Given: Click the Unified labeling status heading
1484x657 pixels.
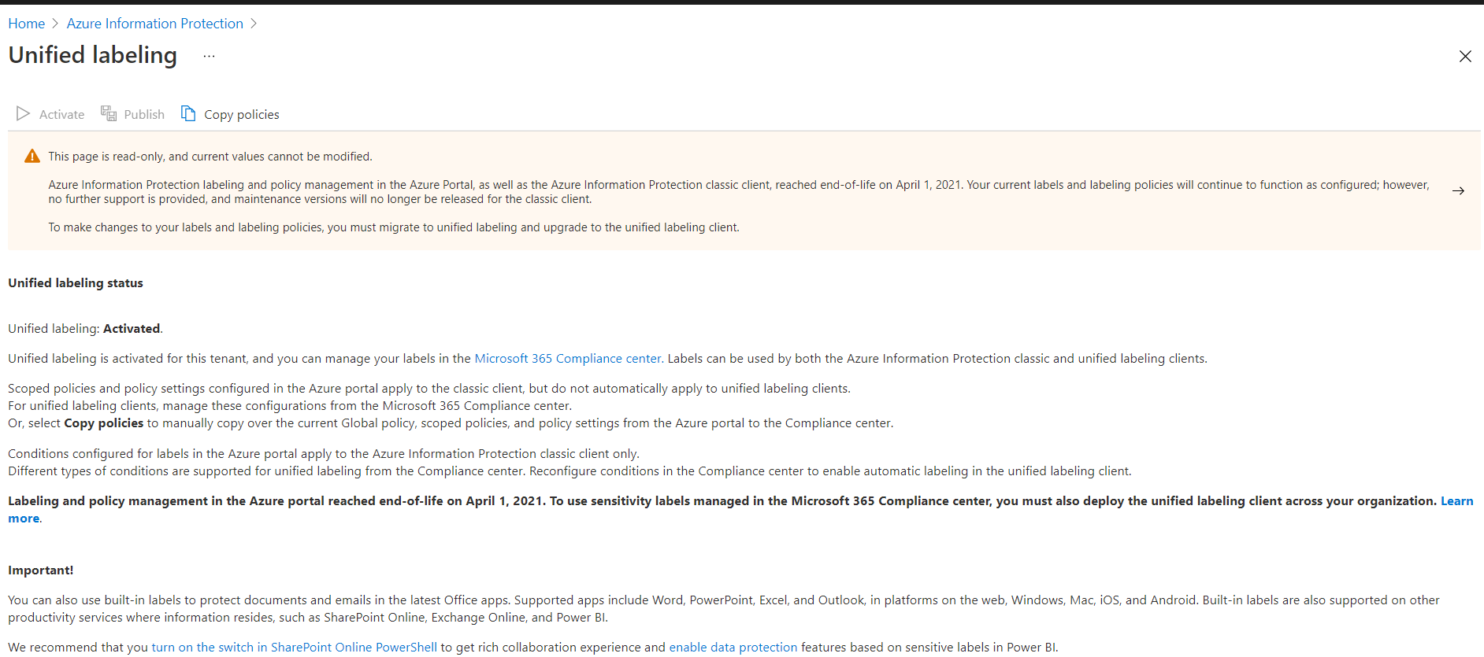Looking at the screenshot, I should tap(76, 283).
